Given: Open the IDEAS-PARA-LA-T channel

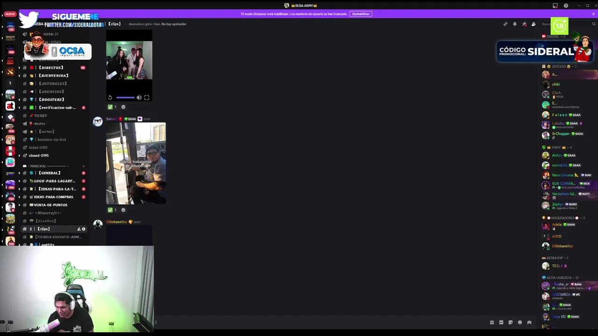Looking at the screenshot, I should click(54, 189).
